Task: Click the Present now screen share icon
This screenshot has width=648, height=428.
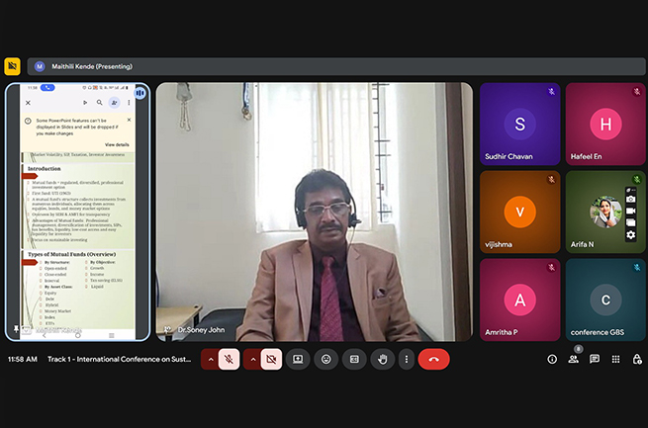Action: (297, 360)
